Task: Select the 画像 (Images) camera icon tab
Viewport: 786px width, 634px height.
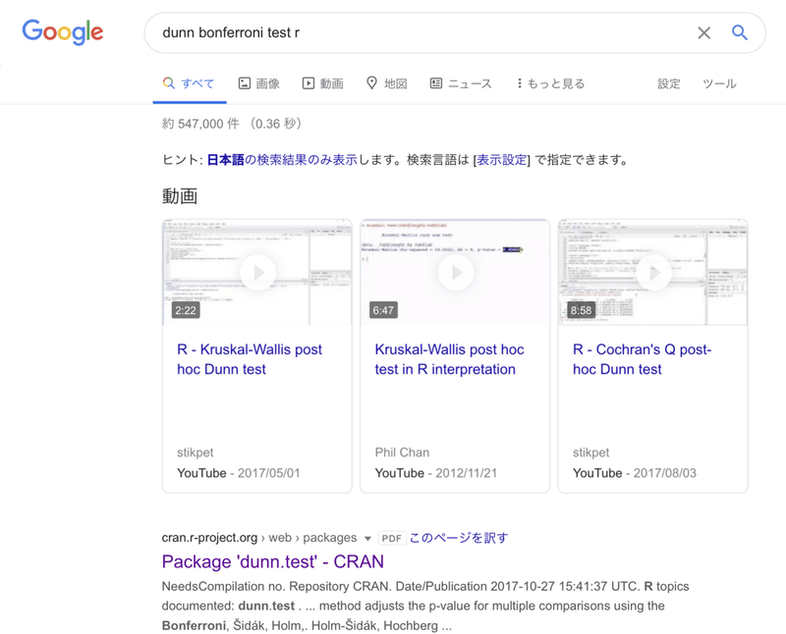Action: [243, 83]
